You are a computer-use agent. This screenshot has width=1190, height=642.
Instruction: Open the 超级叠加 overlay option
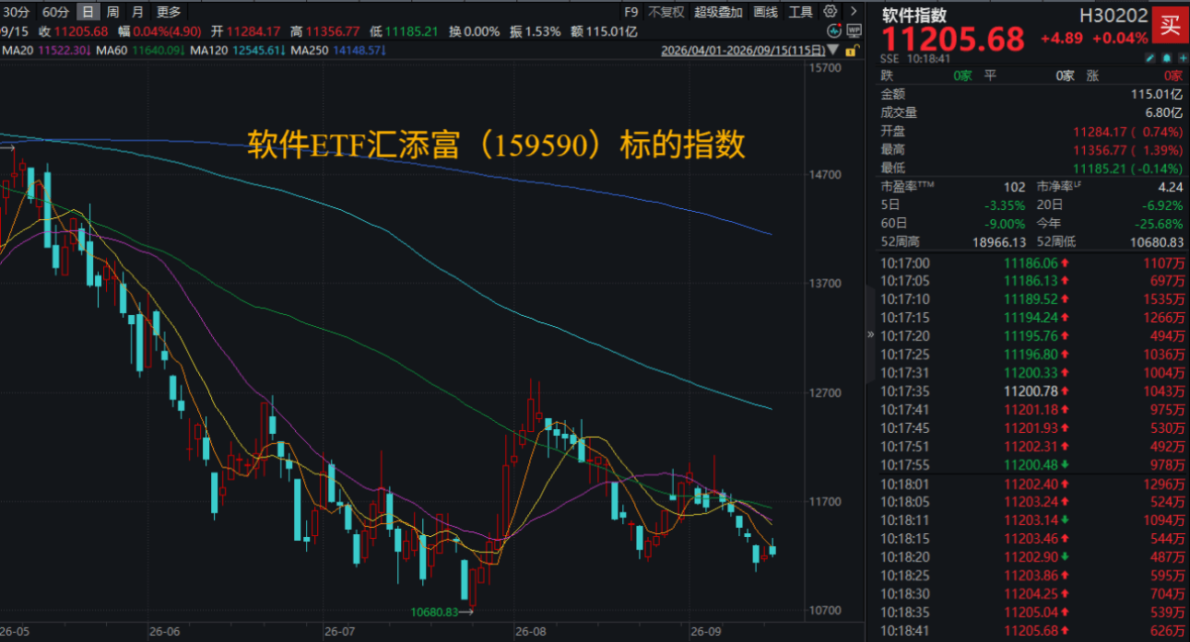click(x=718, y=12)
